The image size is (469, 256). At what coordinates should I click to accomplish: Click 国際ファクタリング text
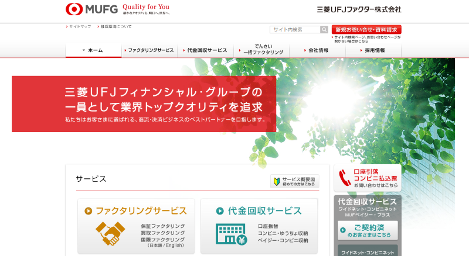tap(163, 240)
